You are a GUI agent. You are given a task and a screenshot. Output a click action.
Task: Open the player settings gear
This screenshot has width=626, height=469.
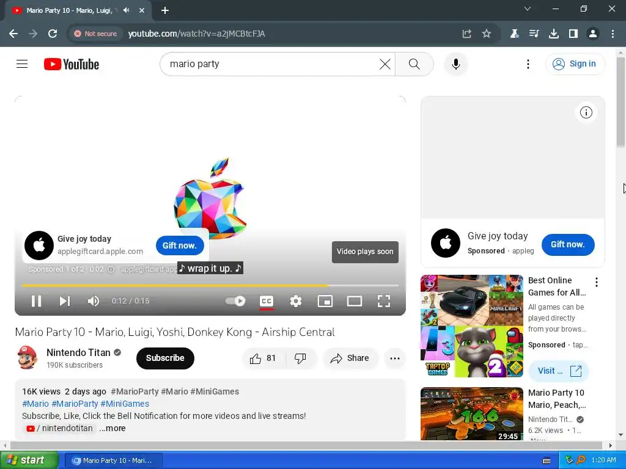[x=295, y=301]
